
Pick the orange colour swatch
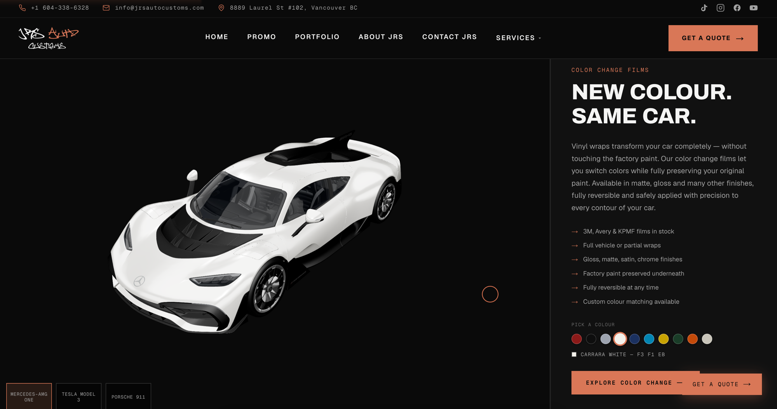(692, 339)
